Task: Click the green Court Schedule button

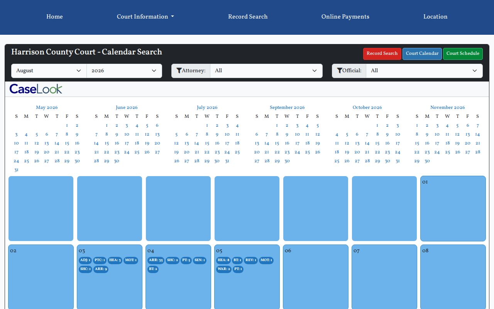Action: click(x=463, y=54)
